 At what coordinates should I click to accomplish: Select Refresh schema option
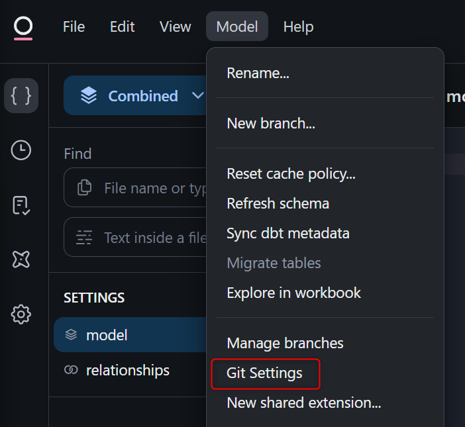pyautogui.click(x=278, y=203)
